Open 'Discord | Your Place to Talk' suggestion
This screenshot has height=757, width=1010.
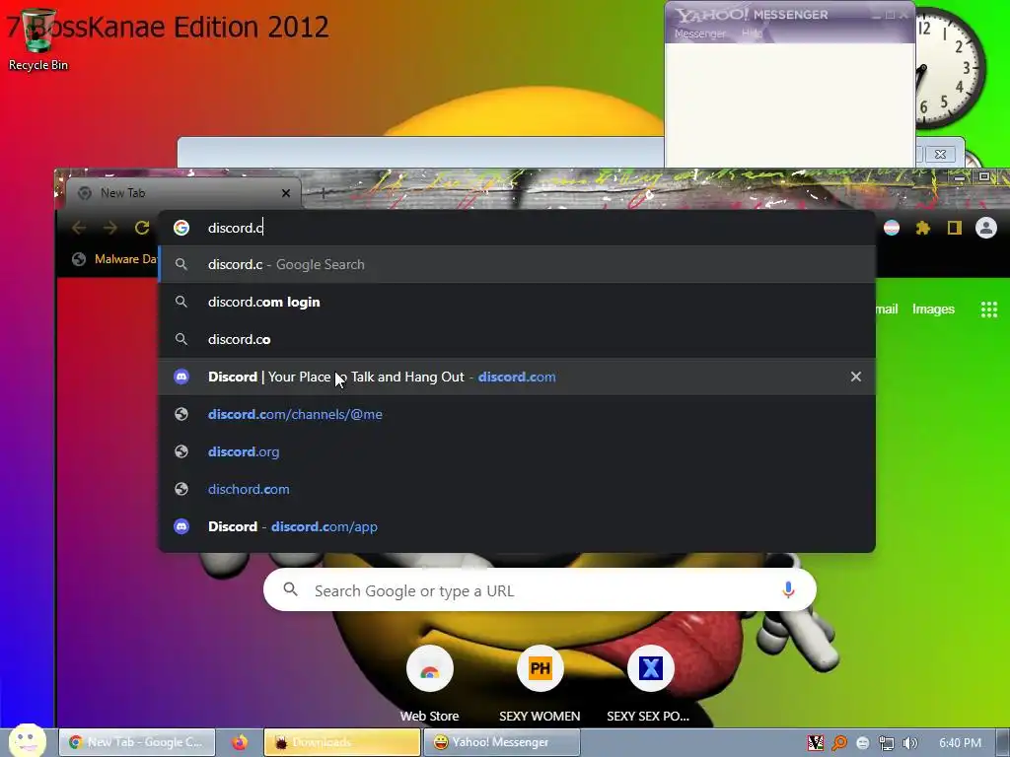pyautogui.click(x=517, y=377)
